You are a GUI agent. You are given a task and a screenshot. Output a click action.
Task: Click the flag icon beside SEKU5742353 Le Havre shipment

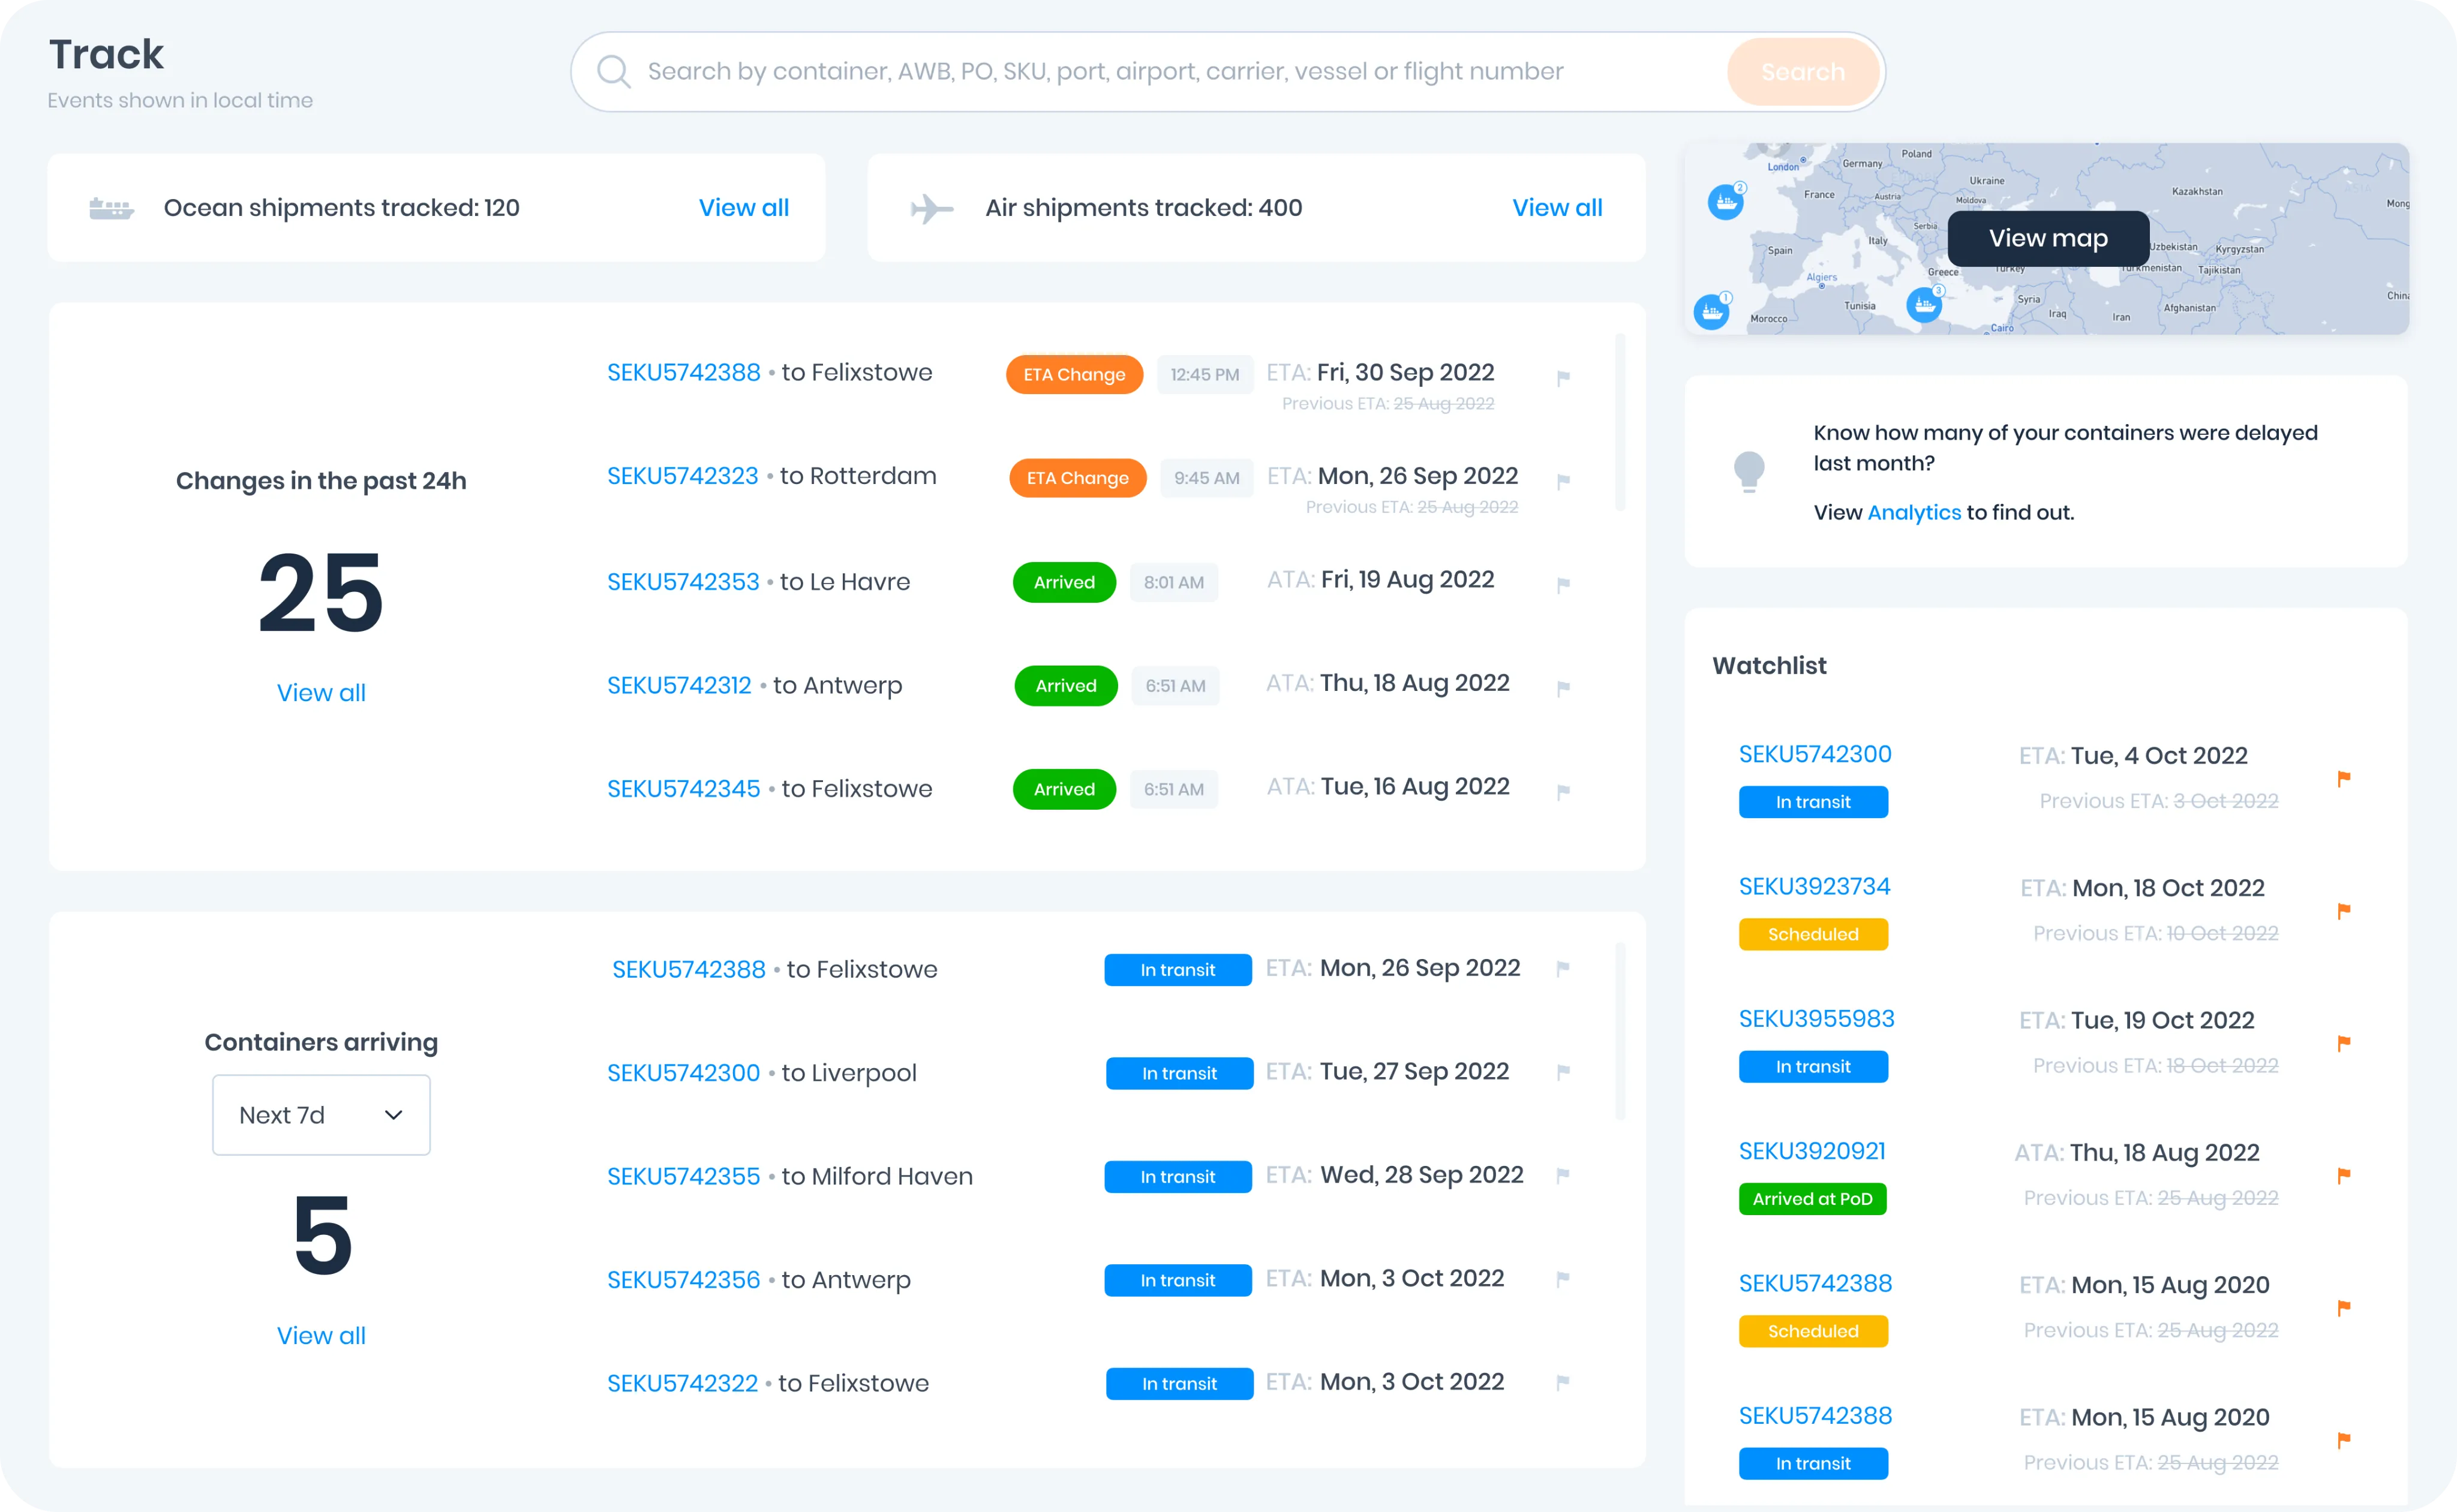click(x=1563, y=585)
